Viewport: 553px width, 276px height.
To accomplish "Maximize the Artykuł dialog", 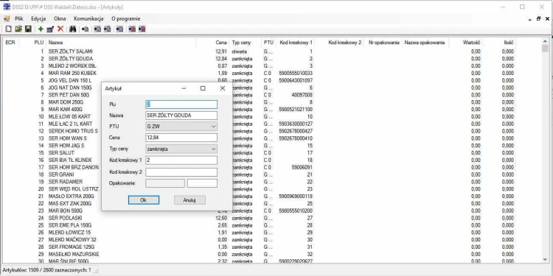I will coord(203,88).
